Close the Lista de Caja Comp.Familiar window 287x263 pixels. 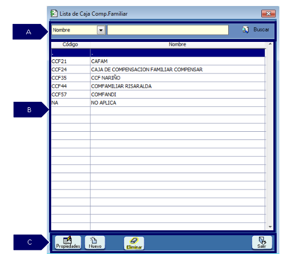pyautogui.click(x=268, y=14)
